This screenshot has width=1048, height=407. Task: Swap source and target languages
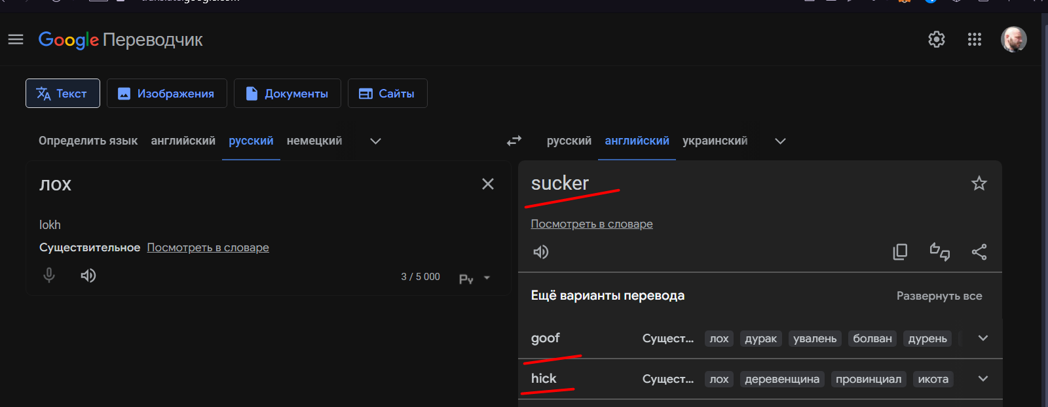click(x=514, y=141)
